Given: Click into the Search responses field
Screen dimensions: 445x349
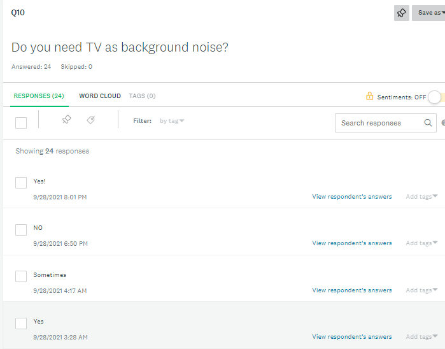Looking at the screenshot, I should [x=379, y=123].
